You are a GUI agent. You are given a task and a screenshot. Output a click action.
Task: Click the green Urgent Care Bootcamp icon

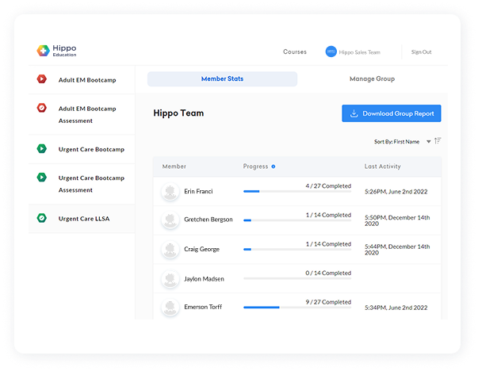click(x=41, y=149)
